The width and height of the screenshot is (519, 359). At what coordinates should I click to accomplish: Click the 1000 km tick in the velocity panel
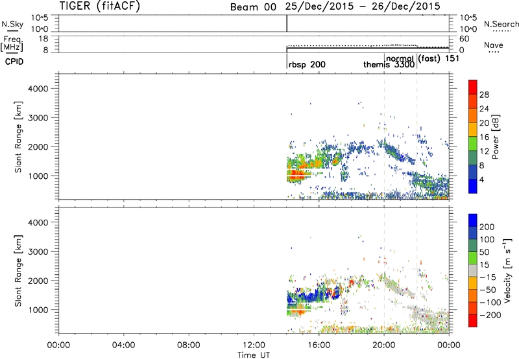click(38, 310)
